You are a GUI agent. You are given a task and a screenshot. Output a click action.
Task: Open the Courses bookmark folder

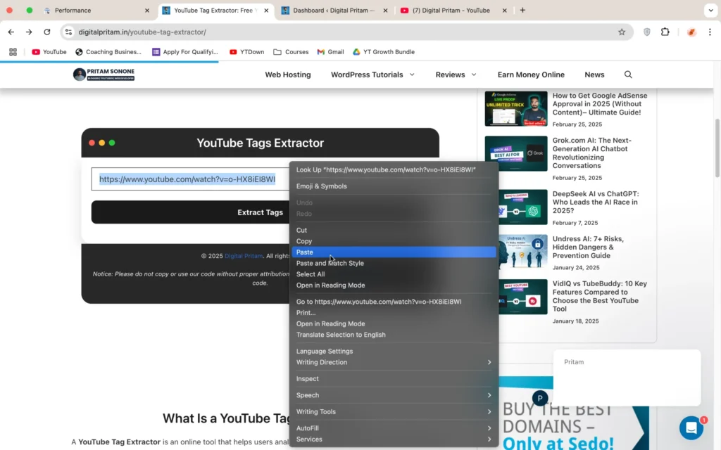pyautogui.click(x=291, y=52)
